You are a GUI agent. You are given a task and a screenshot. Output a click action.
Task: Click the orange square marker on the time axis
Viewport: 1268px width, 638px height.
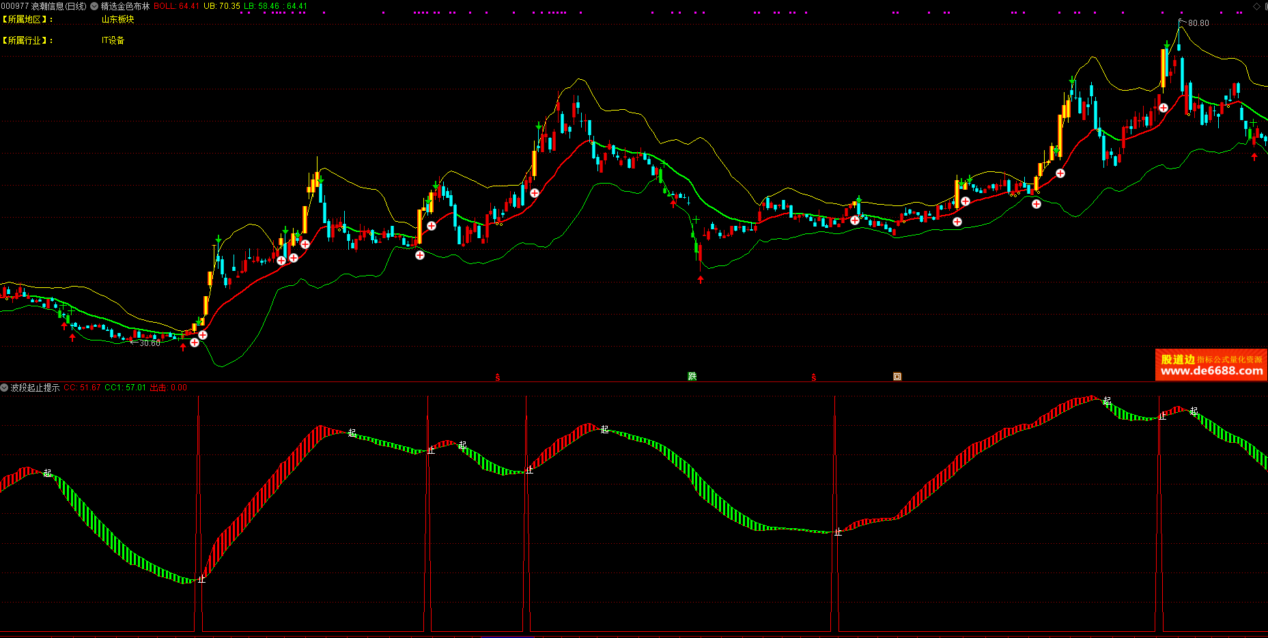897,377
